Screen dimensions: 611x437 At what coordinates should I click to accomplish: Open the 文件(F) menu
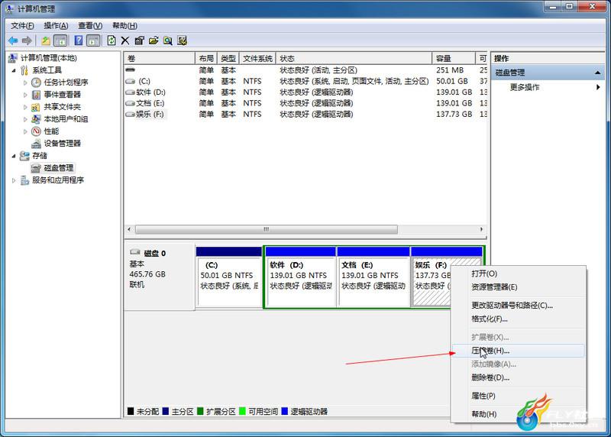[x=22, y=26]
